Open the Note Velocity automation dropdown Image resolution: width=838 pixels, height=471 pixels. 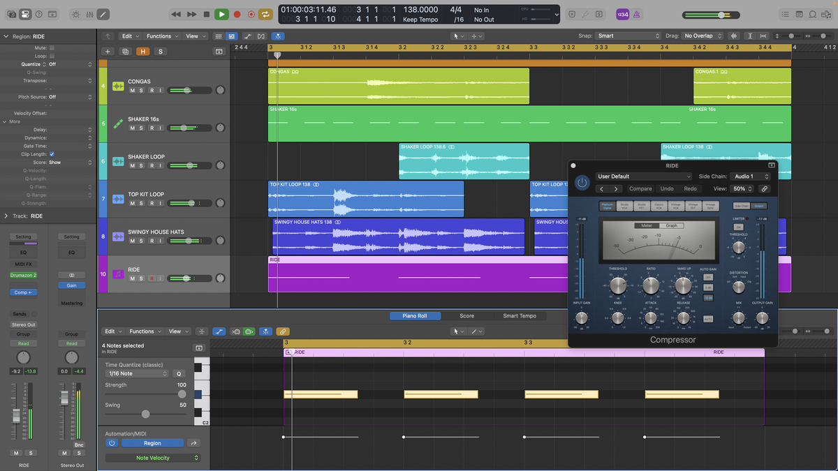tap(152, 458)
